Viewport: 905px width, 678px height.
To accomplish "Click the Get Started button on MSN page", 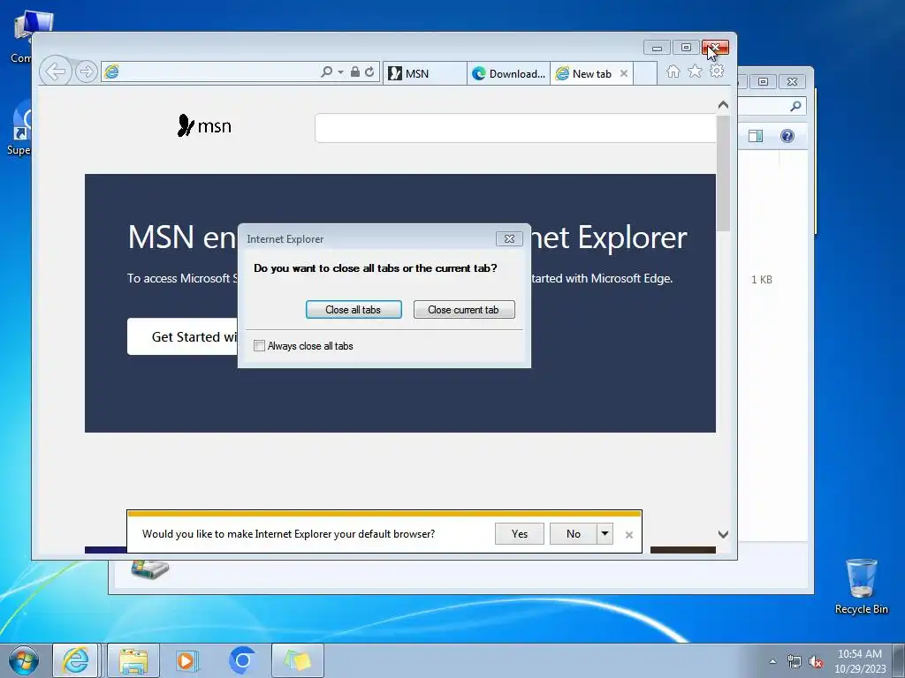I will coord(182,336).
